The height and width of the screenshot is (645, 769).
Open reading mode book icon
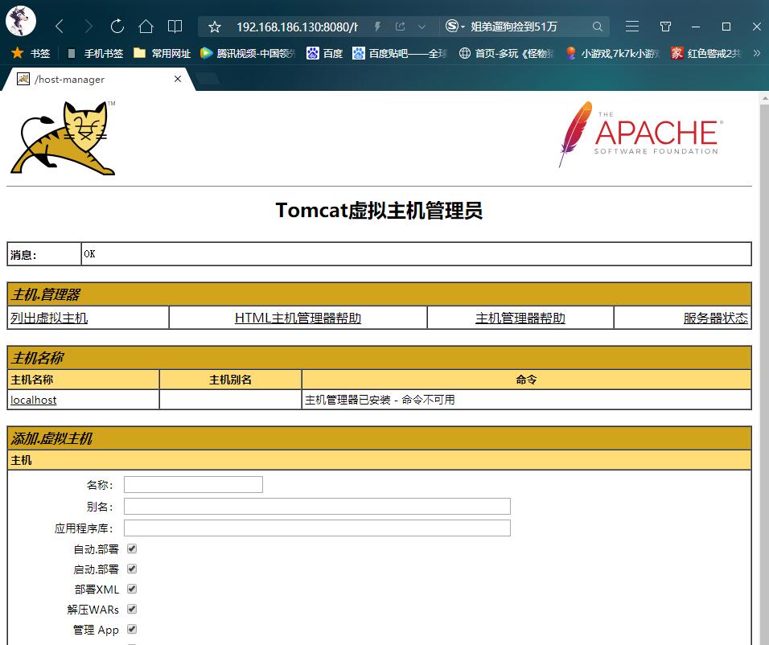click(175, 27)
